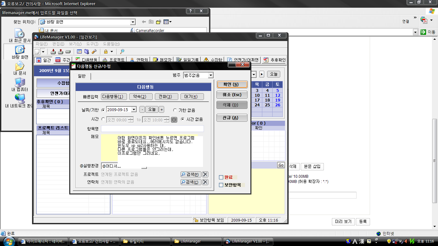Open the 찾는 위치 location dropdown
Image resolution: width=438 pixels, height=246 pixels.
133,22
